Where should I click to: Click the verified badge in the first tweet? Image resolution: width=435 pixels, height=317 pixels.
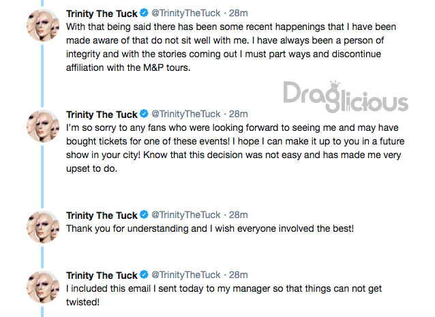tap(144, 13)
